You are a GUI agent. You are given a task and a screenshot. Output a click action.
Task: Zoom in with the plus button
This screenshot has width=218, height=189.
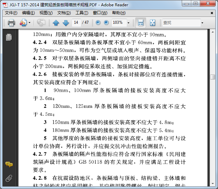tap(106, 22)
